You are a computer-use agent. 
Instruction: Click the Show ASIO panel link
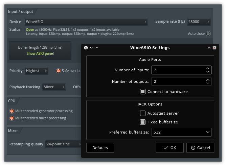(40, 53)
